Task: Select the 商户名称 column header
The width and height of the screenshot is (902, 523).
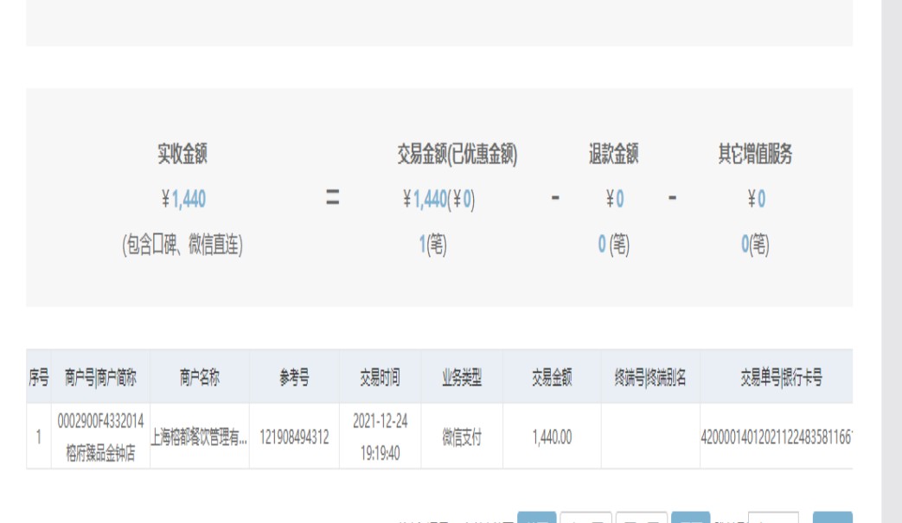Action: 200,378
